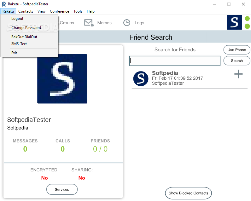Open the View menu

pyautogui.click(x=41, y=11)
